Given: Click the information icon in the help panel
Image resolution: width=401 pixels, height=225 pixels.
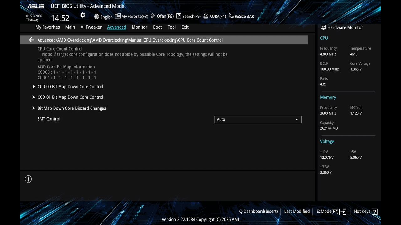Looking at the screenshot, I should pyautogui.click(x=28, y=179).
